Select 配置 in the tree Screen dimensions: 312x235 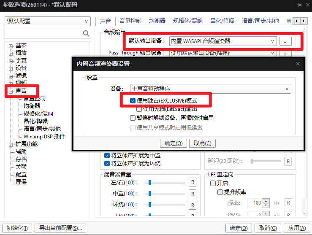pyautogui.click(x=21, y=174)
